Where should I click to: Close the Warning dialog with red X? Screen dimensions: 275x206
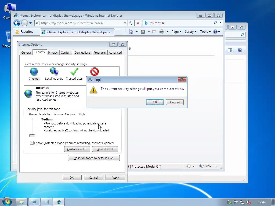[x=182, y=79]
